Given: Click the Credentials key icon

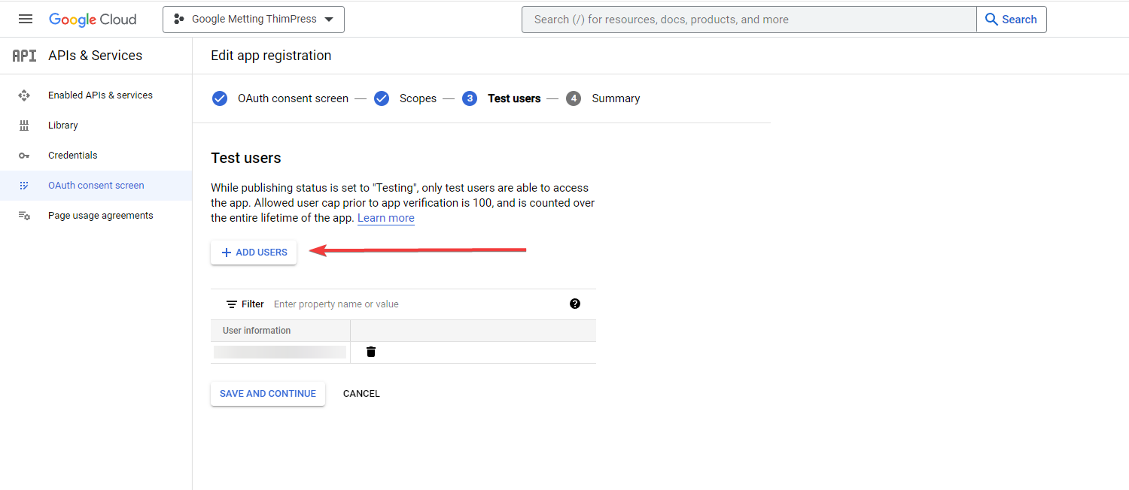Looking at the screenshot, I should [x=24, y=156].
